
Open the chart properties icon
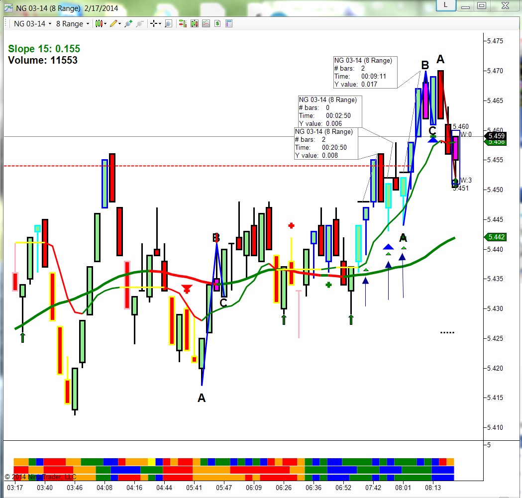point(229,24)
